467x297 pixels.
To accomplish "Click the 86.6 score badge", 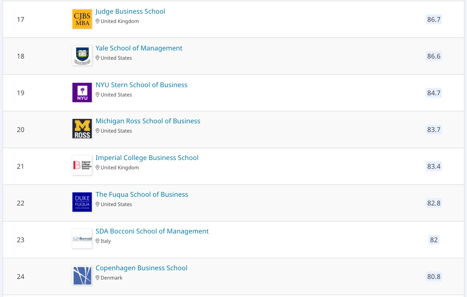I will point(434,56).
